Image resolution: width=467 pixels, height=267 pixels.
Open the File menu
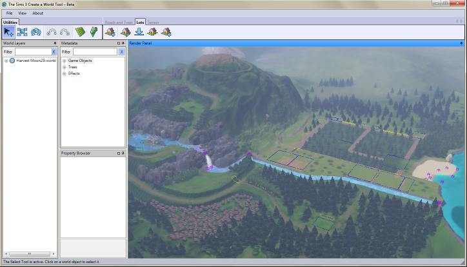click(x=9, y=14)
